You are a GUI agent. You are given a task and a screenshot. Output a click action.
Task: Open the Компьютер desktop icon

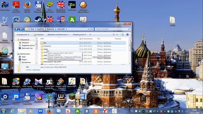(5, 6)
